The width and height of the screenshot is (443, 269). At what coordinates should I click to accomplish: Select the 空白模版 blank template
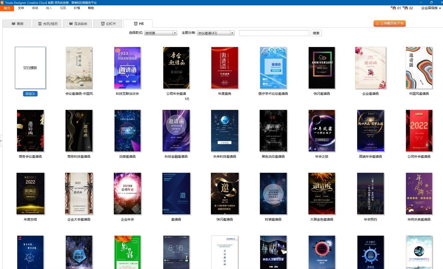coord(30,68)
